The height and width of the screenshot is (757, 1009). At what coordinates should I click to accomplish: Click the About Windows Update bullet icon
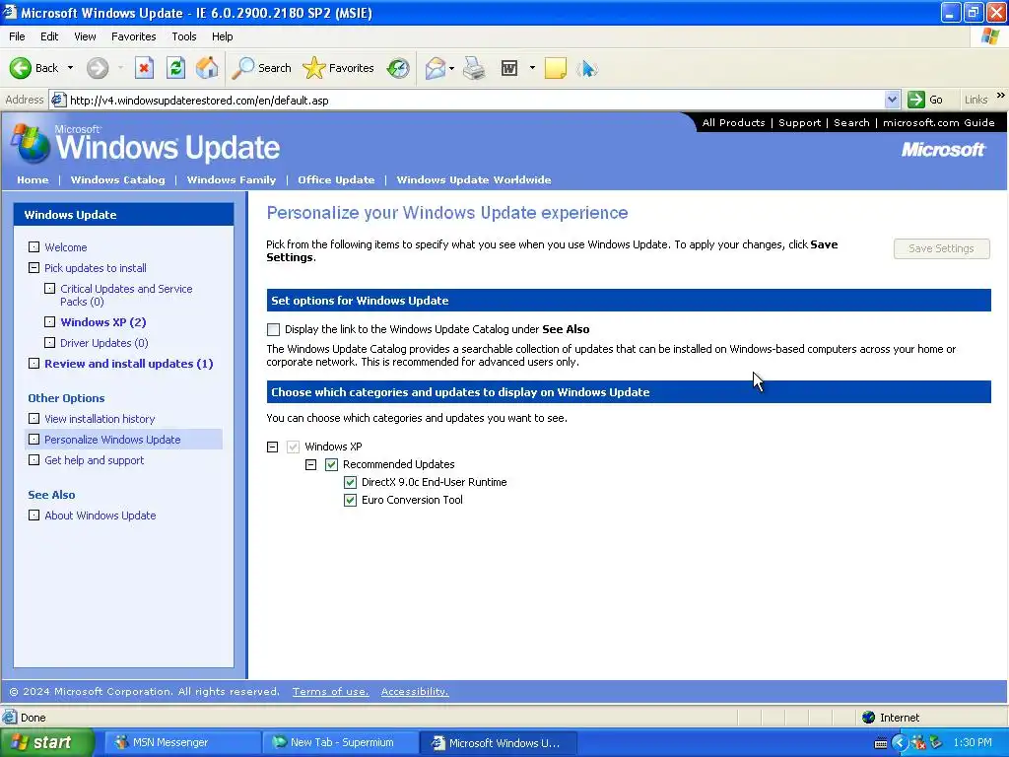point(34,515)
